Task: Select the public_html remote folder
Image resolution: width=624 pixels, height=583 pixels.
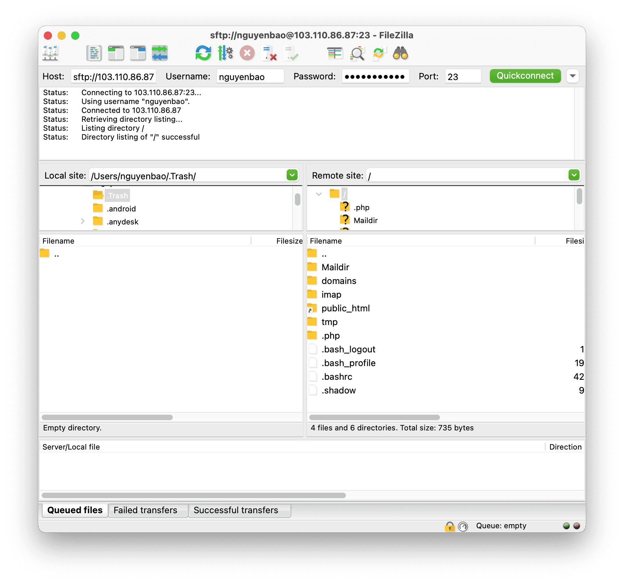Action: 346,308
